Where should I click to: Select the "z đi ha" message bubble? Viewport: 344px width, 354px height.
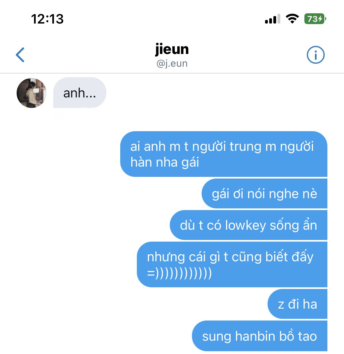point(297,304)
